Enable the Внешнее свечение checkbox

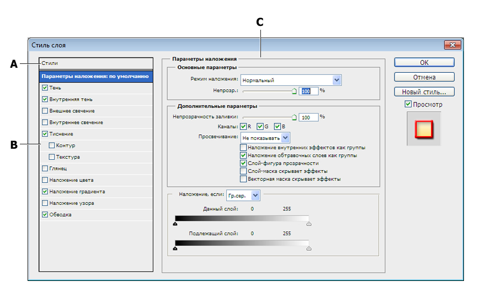pyautogui.click(x=45, y=111)
